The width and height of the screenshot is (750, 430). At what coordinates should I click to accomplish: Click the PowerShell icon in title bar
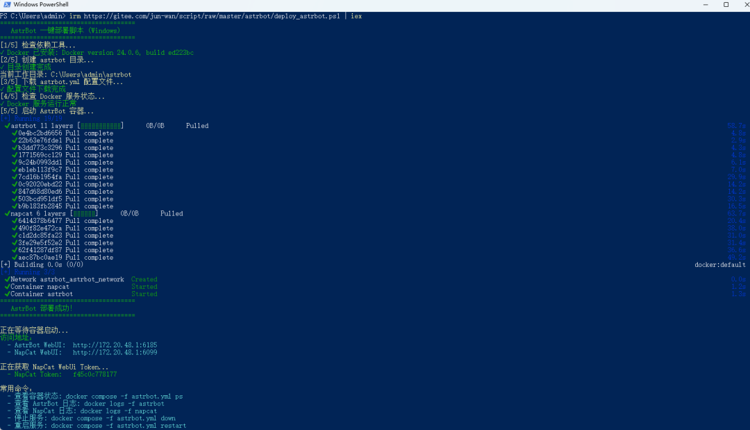[7, 4]
